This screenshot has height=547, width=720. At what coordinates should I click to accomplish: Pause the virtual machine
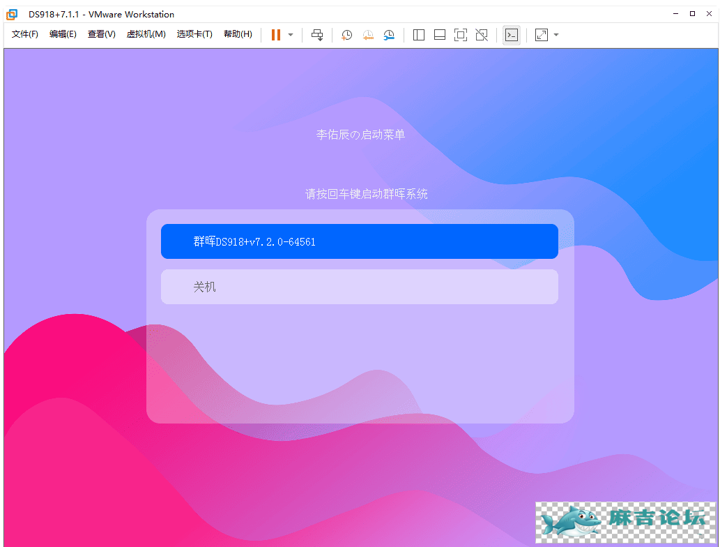coord(275,35)
